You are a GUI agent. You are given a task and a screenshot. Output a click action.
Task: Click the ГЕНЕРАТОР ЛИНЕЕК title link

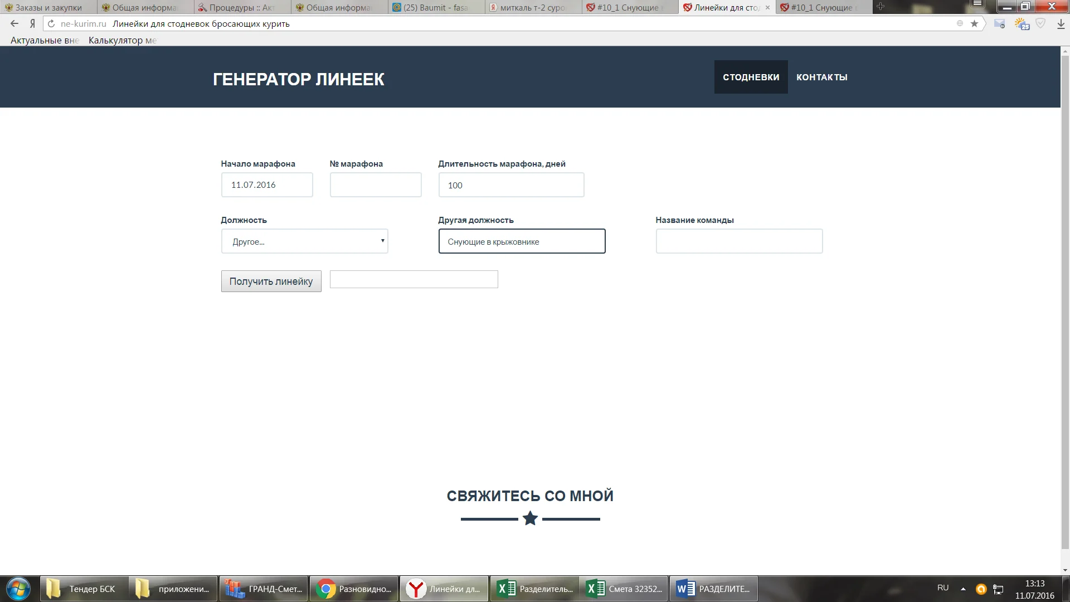point(298,79)
